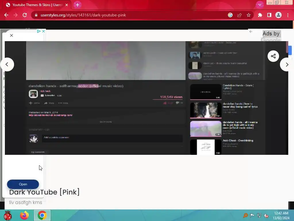Open the network tray icon
Image resolution: width=294 pixels, height=221 pixels.
[259, 215]
